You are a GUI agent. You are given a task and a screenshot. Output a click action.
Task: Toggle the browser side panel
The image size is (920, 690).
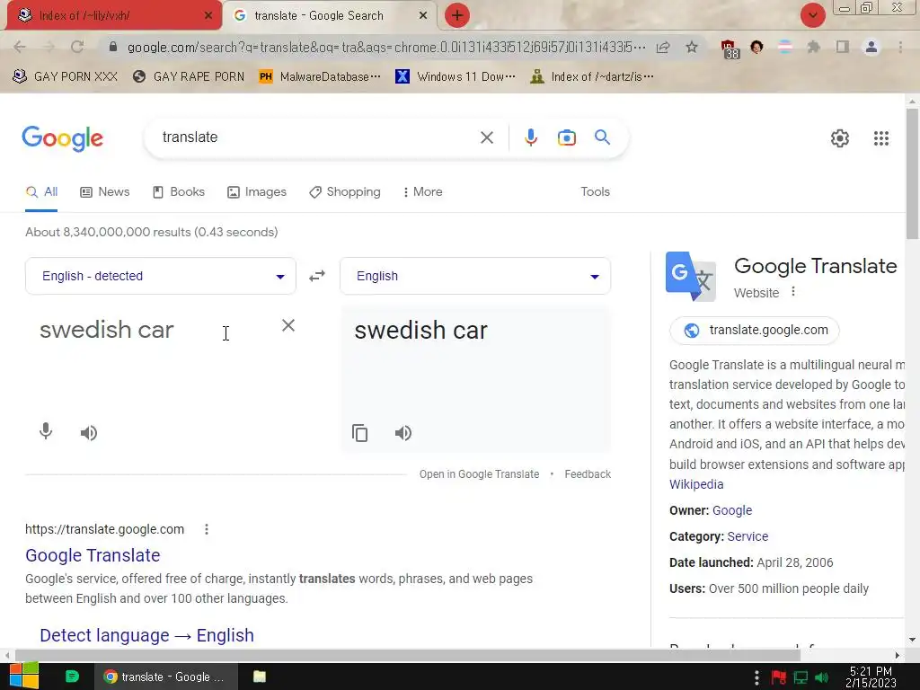click(843, 47)
